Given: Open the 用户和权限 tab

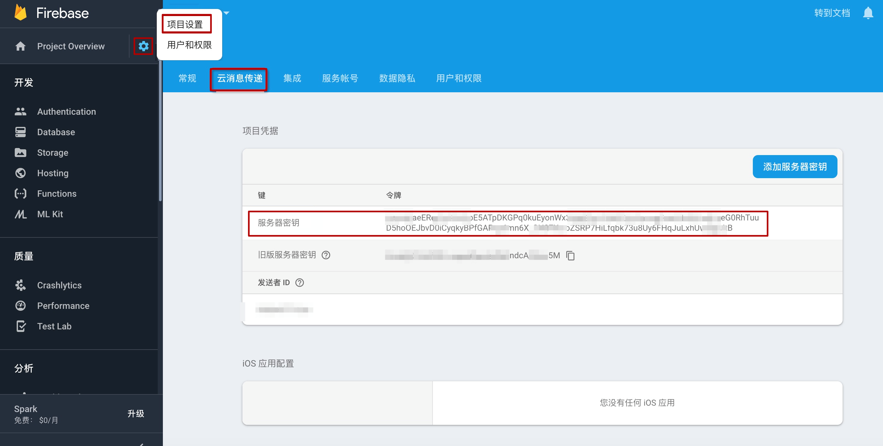Looking at the screenshot, I should 458,78.
